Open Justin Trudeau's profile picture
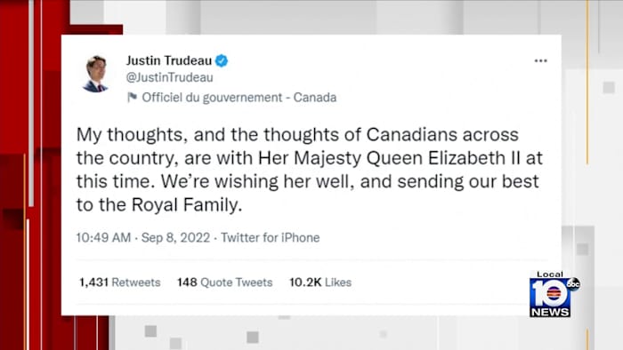The image size is (623, 350). pyautogui.click(x=96, y=74)
